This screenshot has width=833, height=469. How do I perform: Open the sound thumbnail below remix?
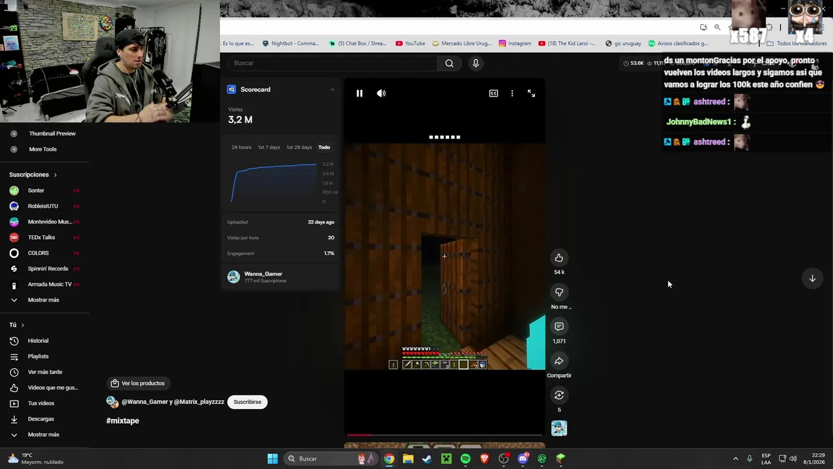coord(559,428)
